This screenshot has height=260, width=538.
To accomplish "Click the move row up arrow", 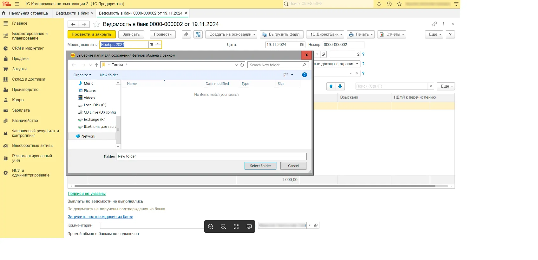I will [331, 86].
